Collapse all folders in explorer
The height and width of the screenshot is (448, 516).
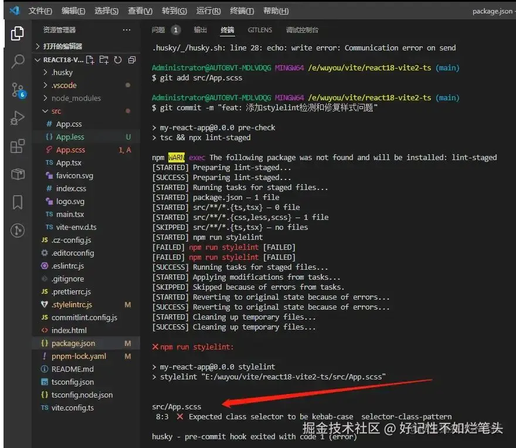(132, 60)
